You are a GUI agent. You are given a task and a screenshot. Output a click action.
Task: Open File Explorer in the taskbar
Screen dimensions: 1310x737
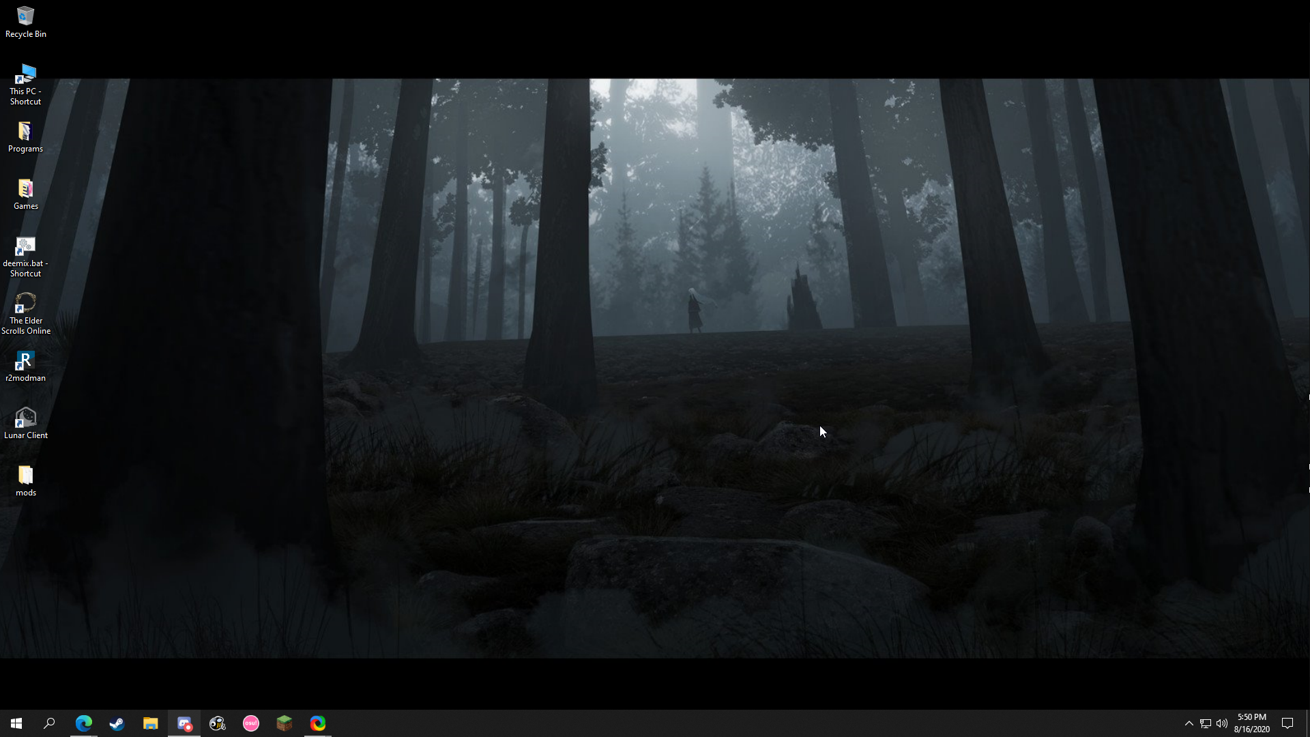(150, 723)
